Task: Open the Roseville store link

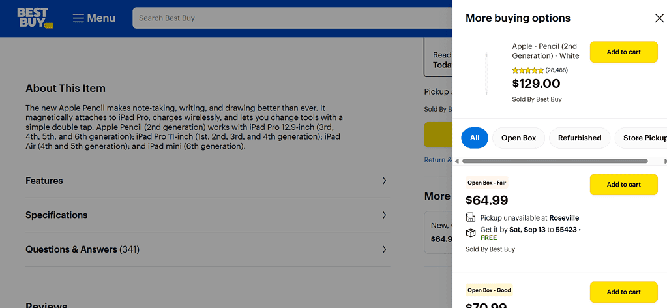Action: coord(564,218)
